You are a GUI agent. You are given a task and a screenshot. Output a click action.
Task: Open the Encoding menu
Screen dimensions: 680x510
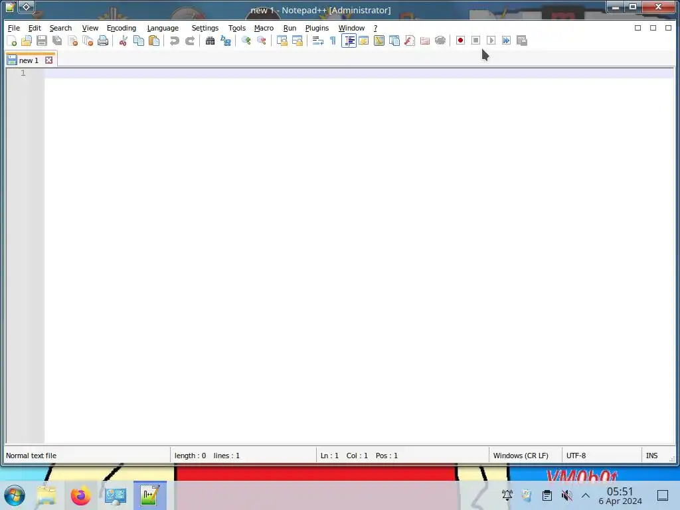[122, 28]
